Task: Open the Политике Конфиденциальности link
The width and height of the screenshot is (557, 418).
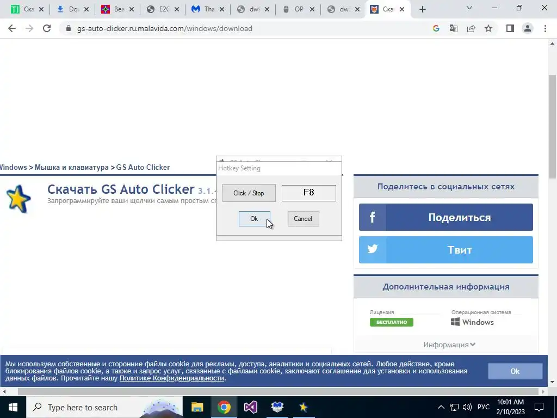Action: 172,378
